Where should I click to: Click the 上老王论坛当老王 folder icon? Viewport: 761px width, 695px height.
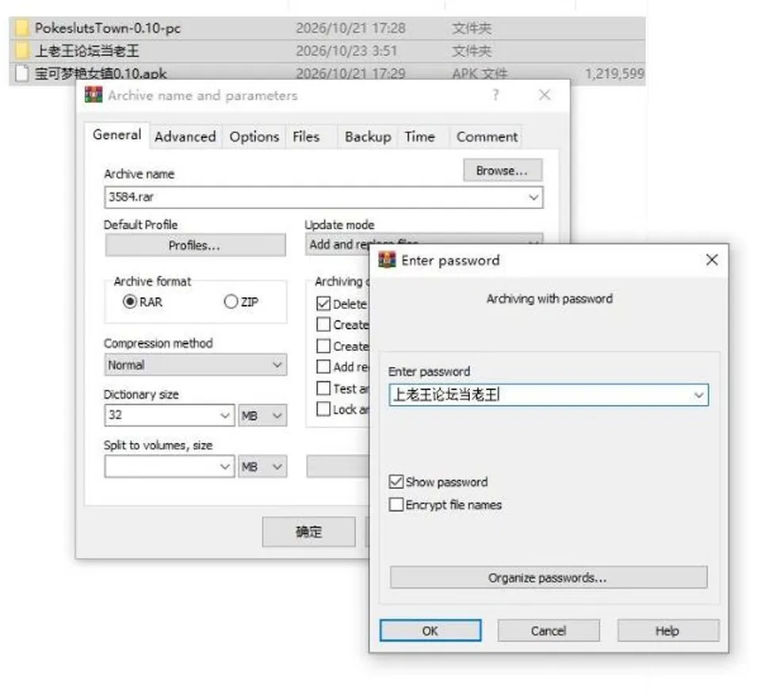(x=22, y=51)
